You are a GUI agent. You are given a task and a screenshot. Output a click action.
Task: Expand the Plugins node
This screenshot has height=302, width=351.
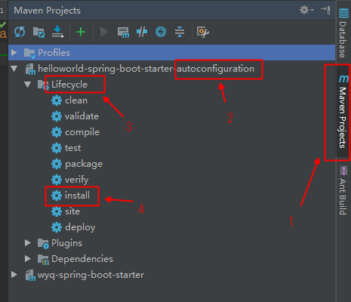click(x=28, y=243)
